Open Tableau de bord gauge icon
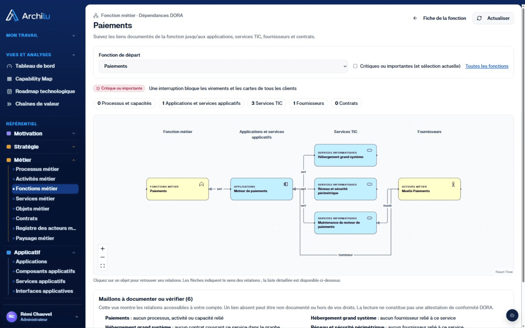Image resolution: width=525 pixels, height=328 pixels. coord(10,66)
